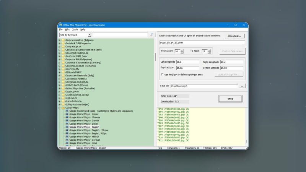Screen dimensions: 306x172
Task: Click folder icon of GoMap.Az (Azerbaijan)
Action: (x=63, y=104)
